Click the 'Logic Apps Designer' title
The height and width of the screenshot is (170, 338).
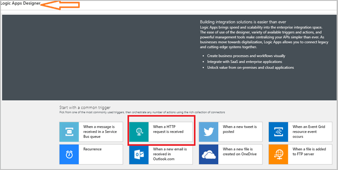(20, 4)
